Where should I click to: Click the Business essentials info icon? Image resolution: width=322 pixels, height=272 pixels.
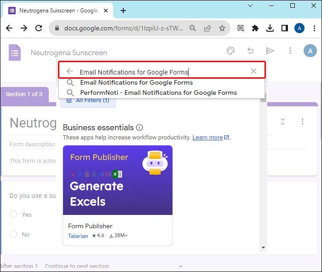139,127
